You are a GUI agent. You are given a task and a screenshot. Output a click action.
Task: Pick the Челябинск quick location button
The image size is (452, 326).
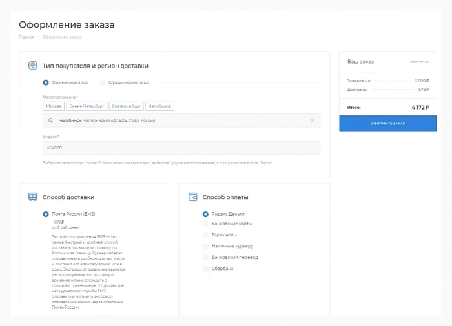[x=159, y=106]
